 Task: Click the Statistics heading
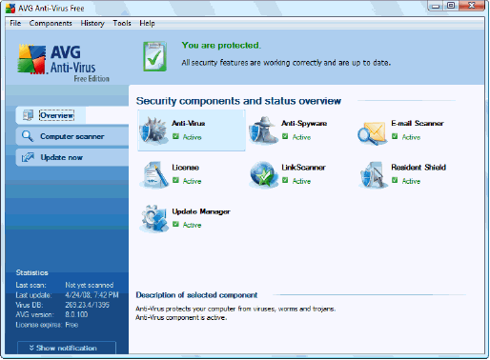32,272
